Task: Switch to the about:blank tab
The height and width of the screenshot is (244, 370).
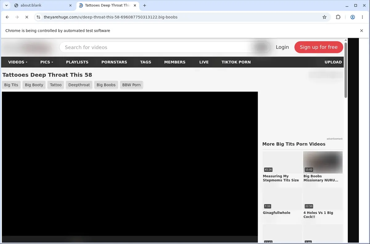Action: (42, 5)
